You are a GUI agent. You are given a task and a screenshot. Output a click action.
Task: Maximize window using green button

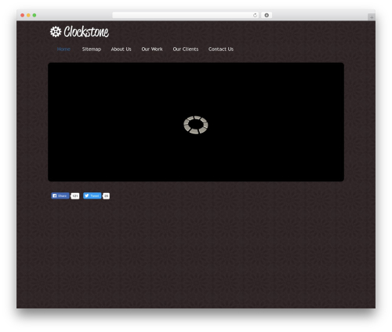click(34, 16)
